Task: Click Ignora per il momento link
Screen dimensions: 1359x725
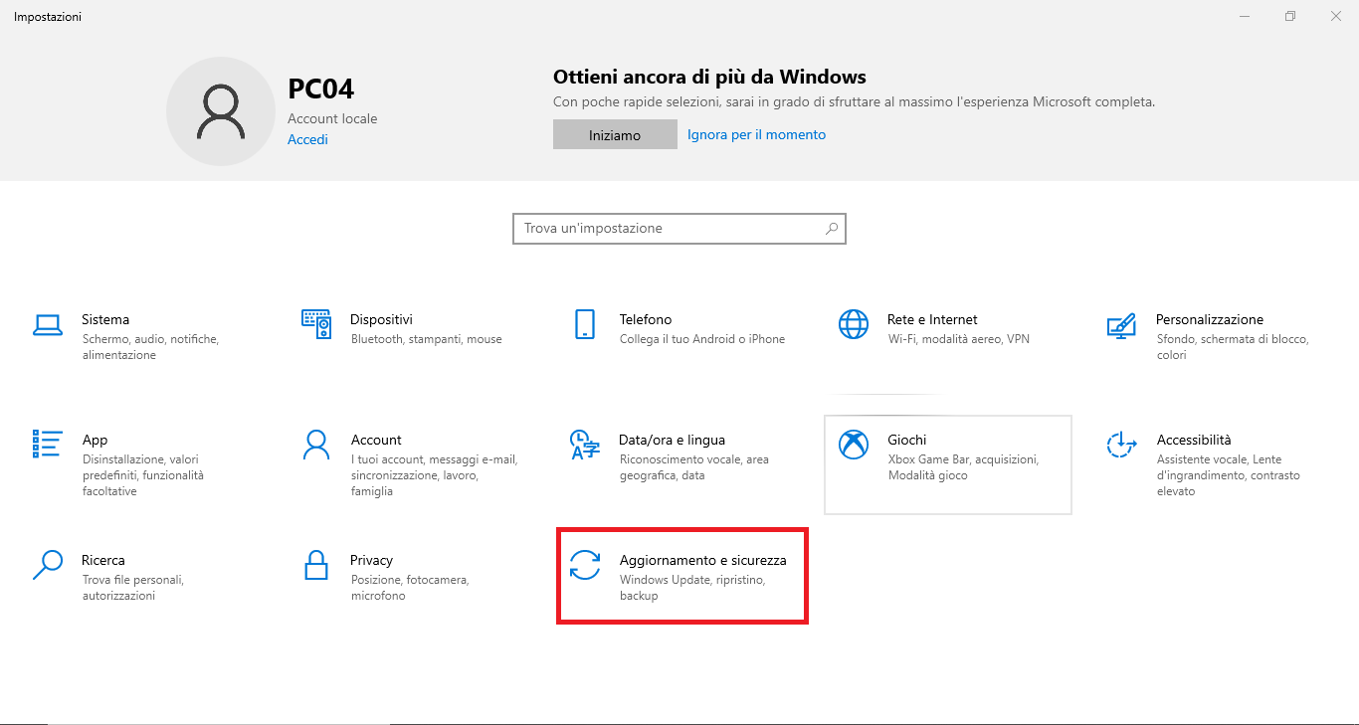Action: [x=756, y=134]
